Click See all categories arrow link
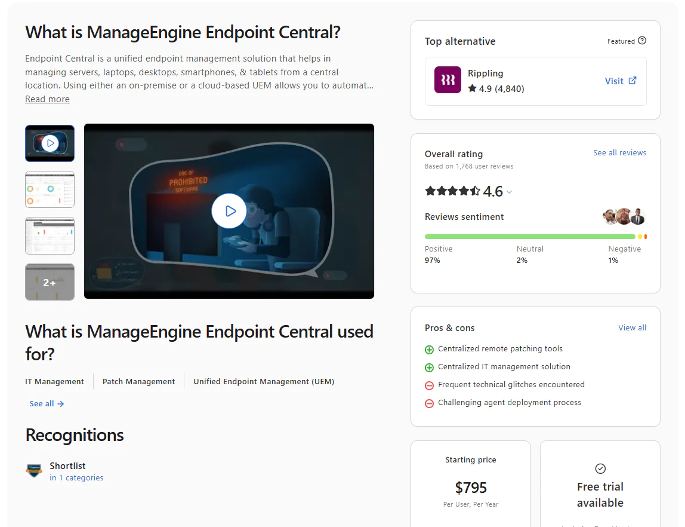 pyautogui.click(x=47, y=404)
